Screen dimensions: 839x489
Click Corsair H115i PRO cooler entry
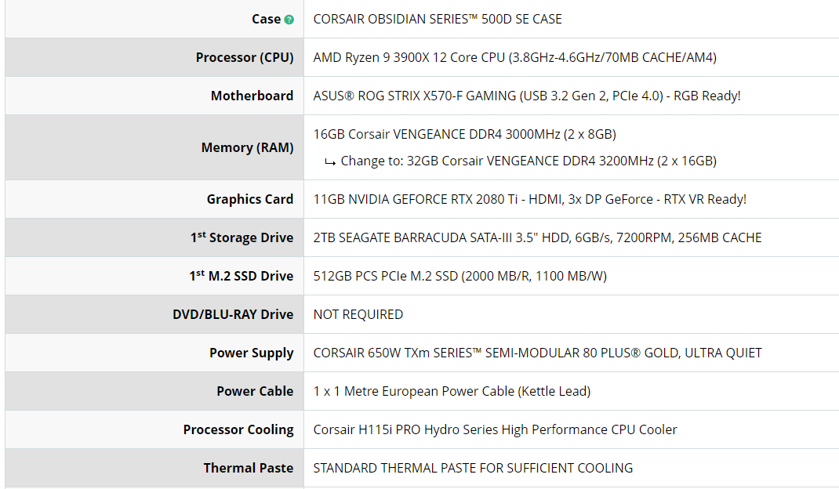coord(495,429)
